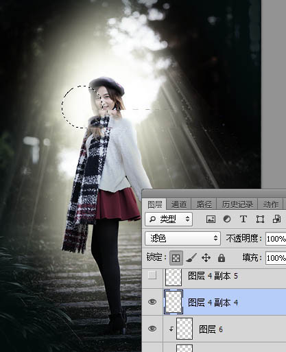This screenshot has width=286, height=352.
Task: Click the clipping mask arrow on 图层 6
Action: pos(171,329)
